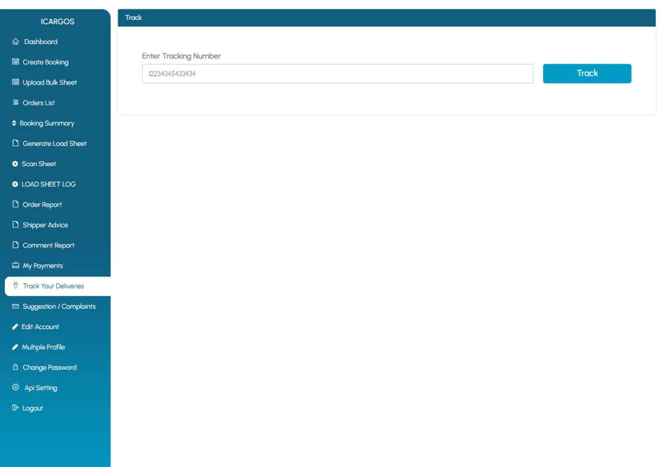This screenshot has height=467, width=663.
Task: Click the My Payments briefcase icon
Action: [15, 266]
